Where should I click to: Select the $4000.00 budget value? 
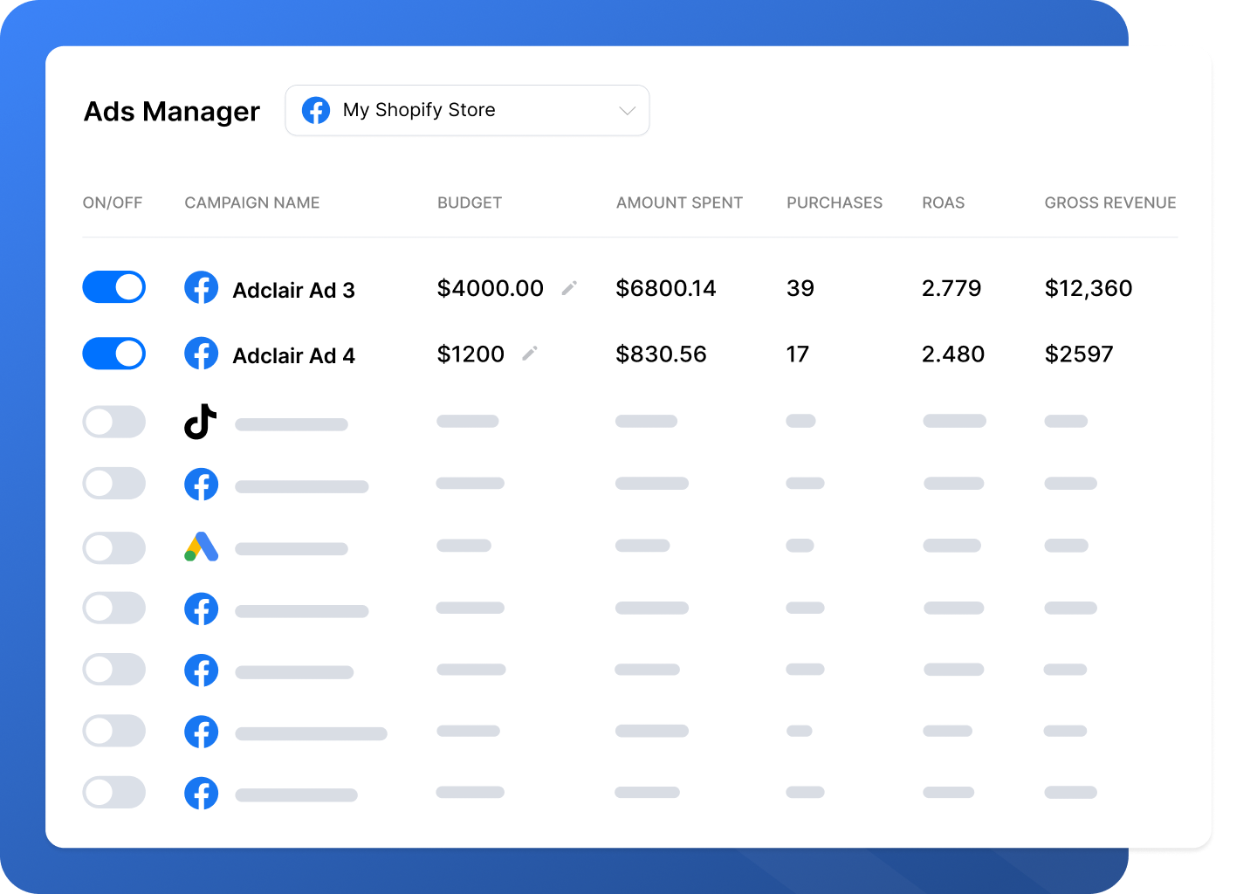(491, 288)
